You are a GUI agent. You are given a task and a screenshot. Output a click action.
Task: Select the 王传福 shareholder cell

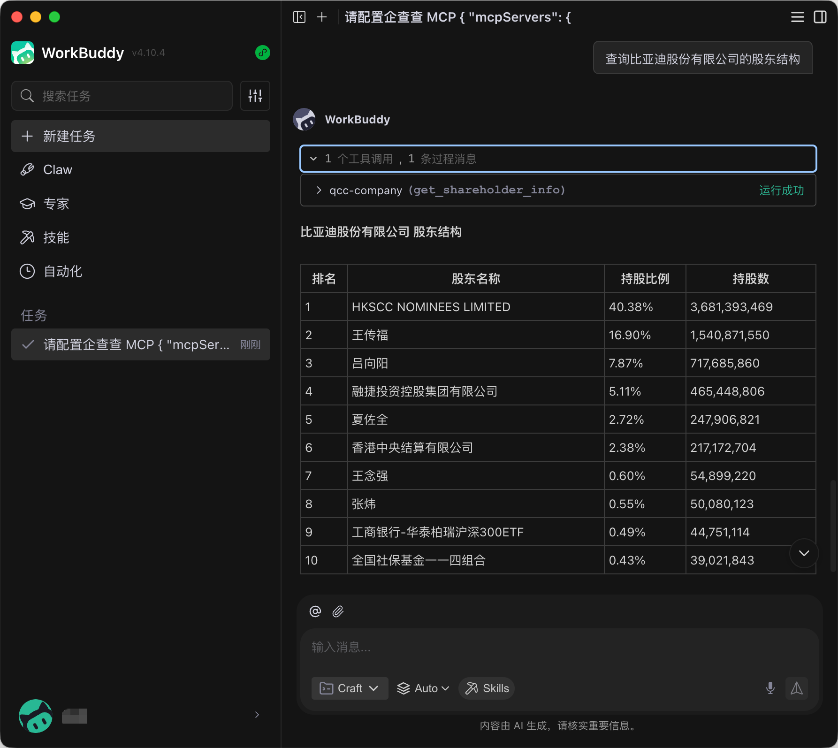[476, 335]
